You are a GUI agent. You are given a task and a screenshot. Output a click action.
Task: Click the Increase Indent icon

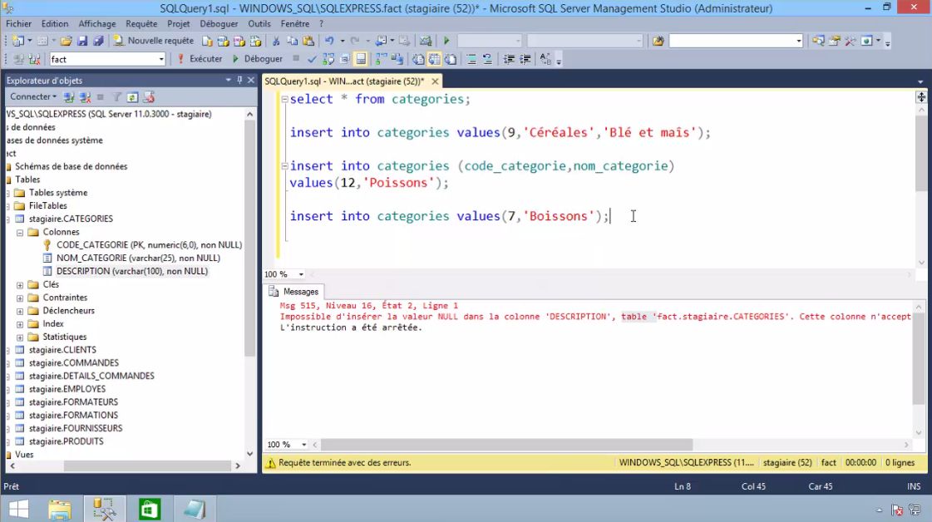point(525,59)
